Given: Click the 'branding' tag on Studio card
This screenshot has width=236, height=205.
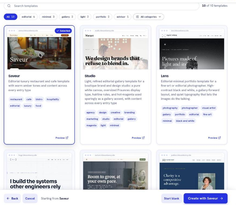Looking at the screenshot, I should point(130,112).
